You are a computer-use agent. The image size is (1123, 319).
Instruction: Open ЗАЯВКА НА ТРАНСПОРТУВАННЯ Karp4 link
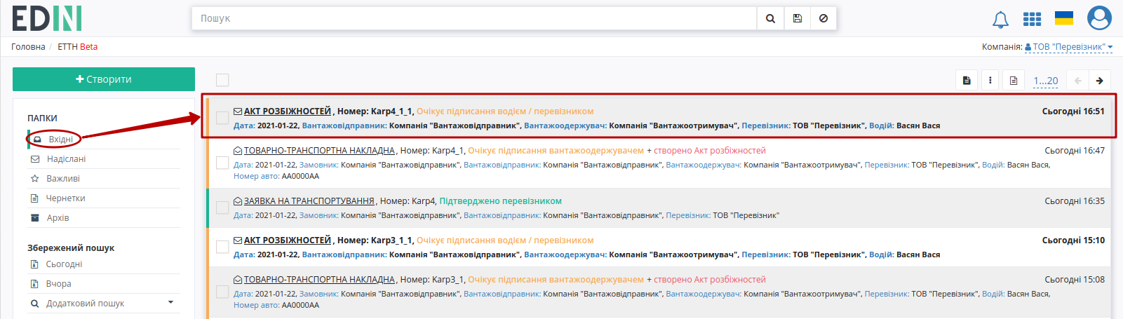click(309, 201)
